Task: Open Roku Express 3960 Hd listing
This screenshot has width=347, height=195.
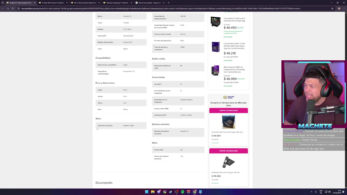Action: pos(234,69)
